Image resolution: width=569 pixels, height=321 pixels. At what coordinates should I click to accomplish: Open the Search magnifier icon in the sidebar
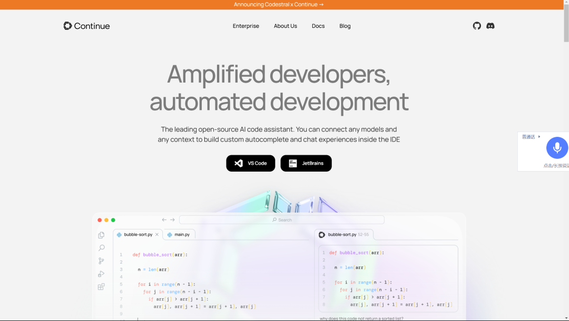point(101,248)
